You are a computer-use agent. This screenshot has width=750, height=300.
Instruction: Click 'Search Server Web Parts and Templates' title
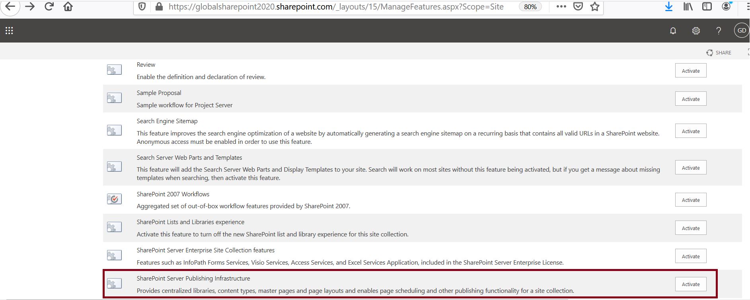189,158
